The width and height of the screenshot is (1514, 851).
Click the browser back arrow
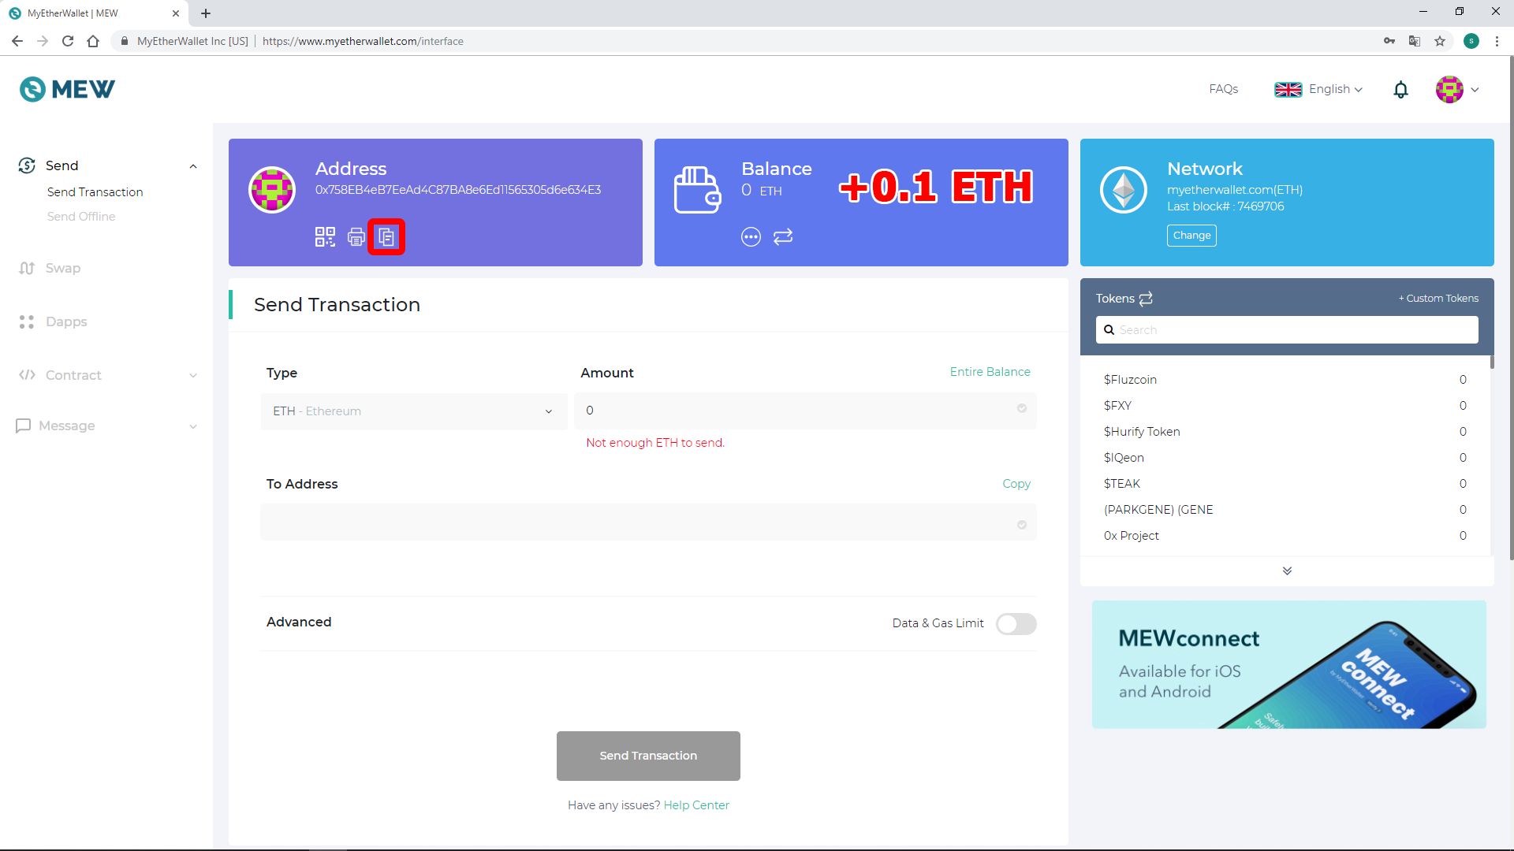coord(17,41)
